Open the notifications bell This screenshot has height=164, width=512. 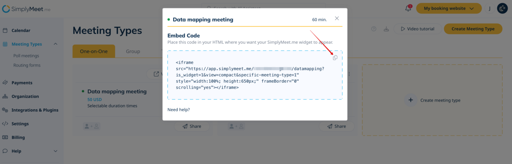(408, 8)
